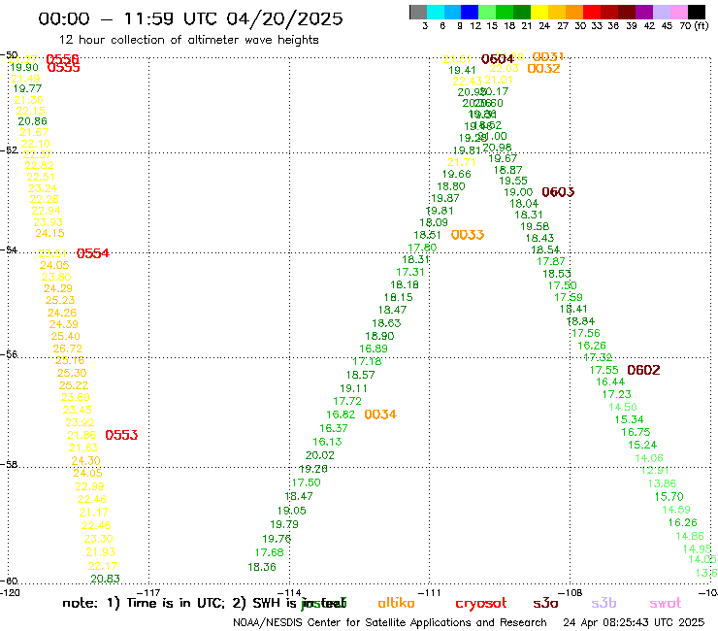Click the cyan swatch in the color scale
Image resolution: width=718 pixels, height=631 pixels.
[436, 12]
